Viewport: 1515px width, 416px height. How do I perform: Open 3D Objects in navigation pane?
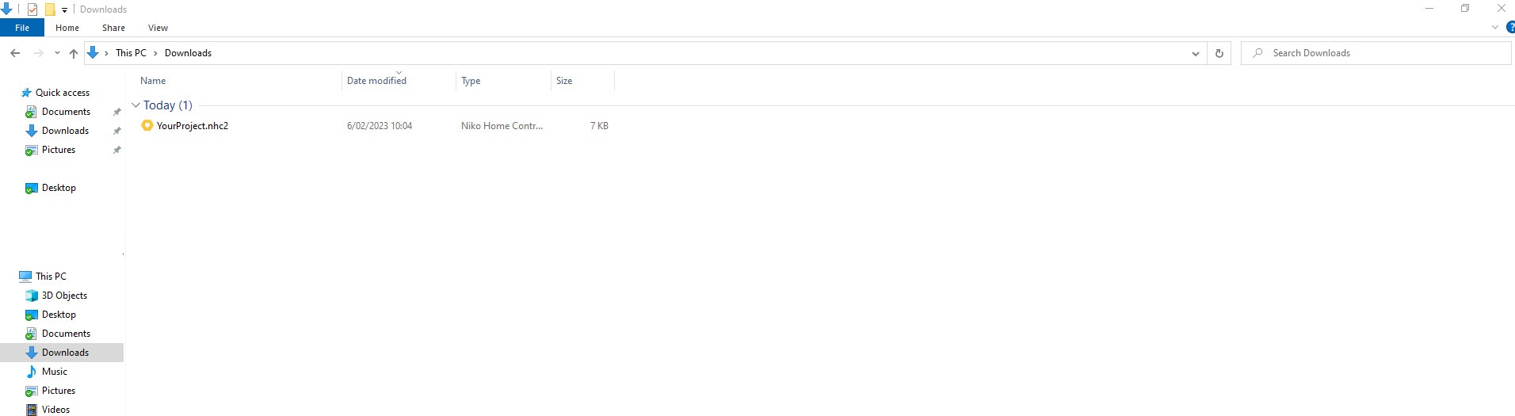click(x=64, y=296)
